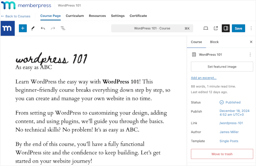Open the device preview laptop icon

(x=206, y=28)
